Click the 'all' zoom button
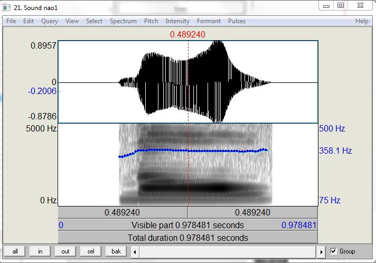 [x=15, y=251]
